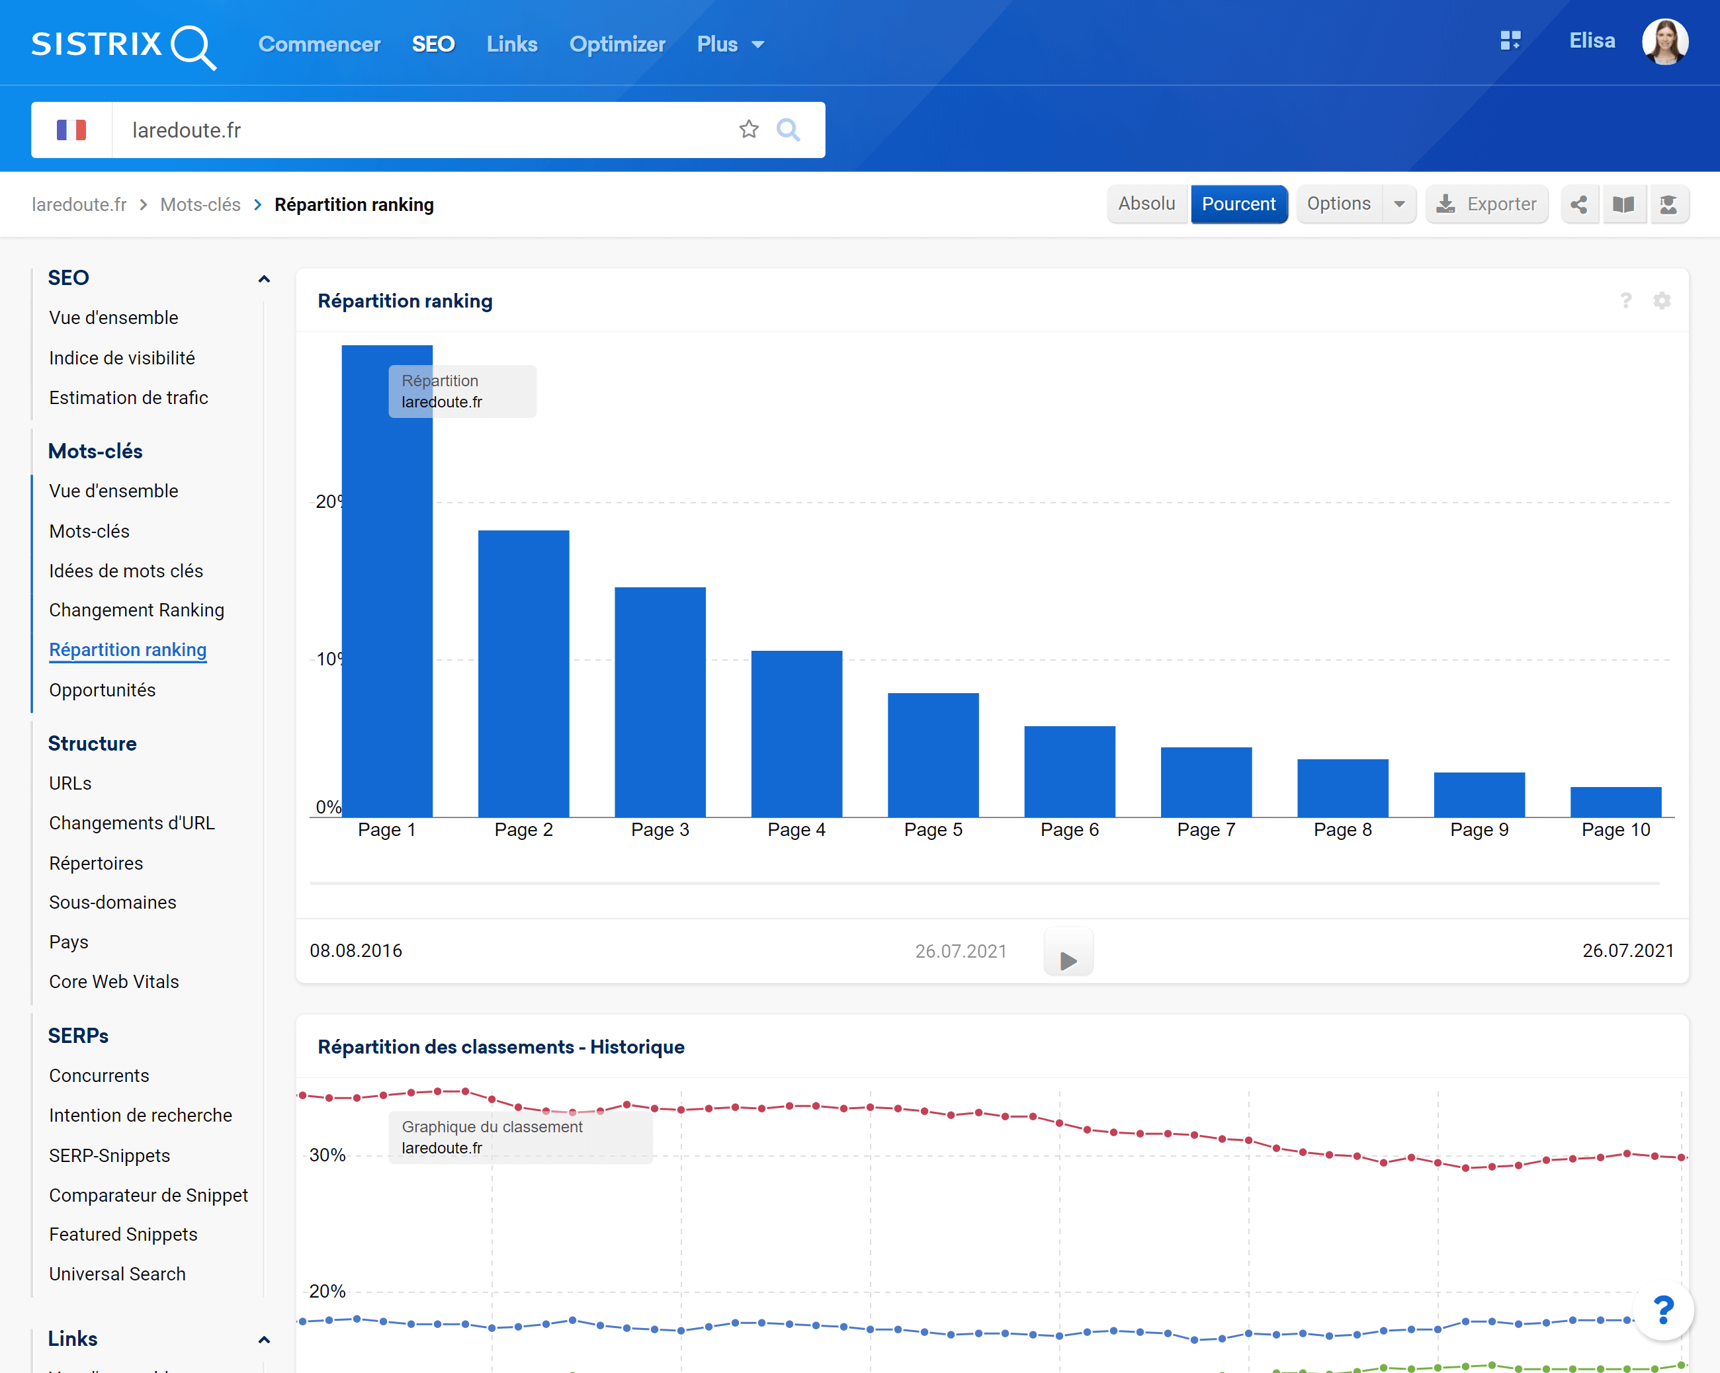Viewport: 1720px width, 1373px height.
Task: Switch to Pourcent view
Action: (x=1239, y=204)
